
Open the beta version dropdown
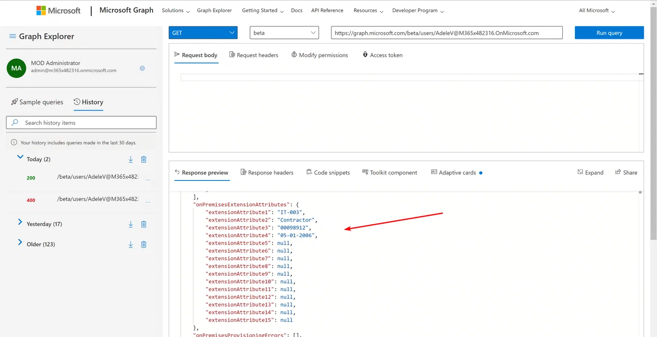pos(284,33)
